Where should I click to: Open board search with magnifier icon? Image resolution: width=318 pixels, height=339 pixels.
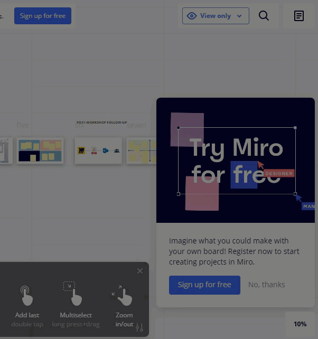point(264,16)
